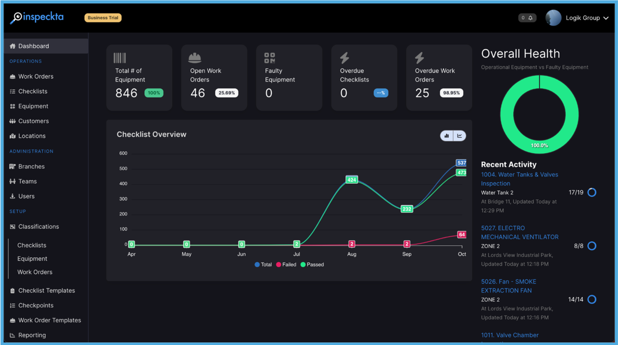
Task: Open Equipment under Classifications
Action: pyautogui.click(x=32, y=259)
